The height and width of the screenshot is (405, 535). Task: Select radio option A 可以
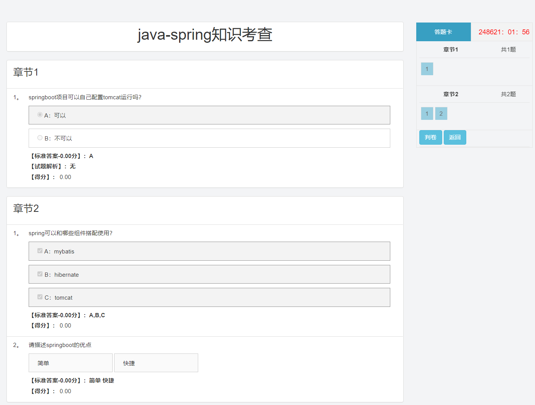click(x=40, y=114)
